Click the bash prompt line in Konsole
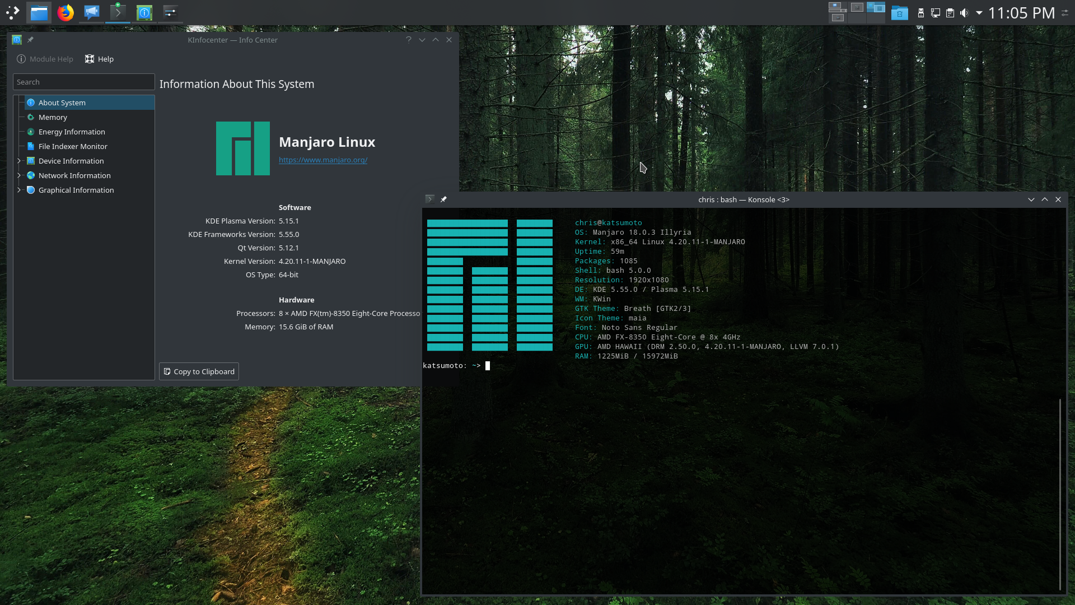 pos(456,366)
